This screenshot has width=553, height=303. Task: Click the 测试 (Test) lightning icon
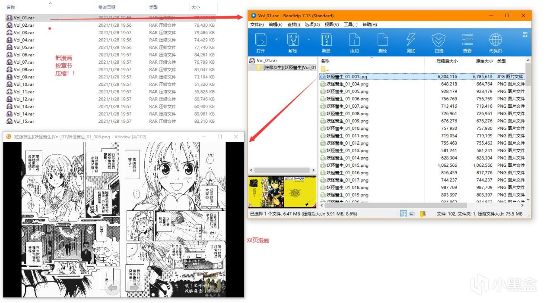411,40
